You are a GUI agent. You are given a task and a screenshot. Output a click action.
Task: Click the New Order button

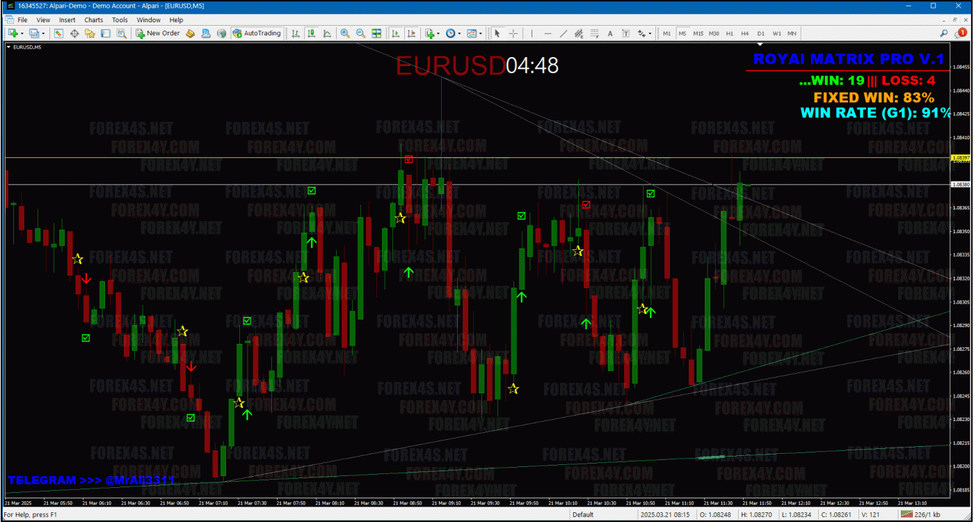pyautogui.click(x=158, y=33)
